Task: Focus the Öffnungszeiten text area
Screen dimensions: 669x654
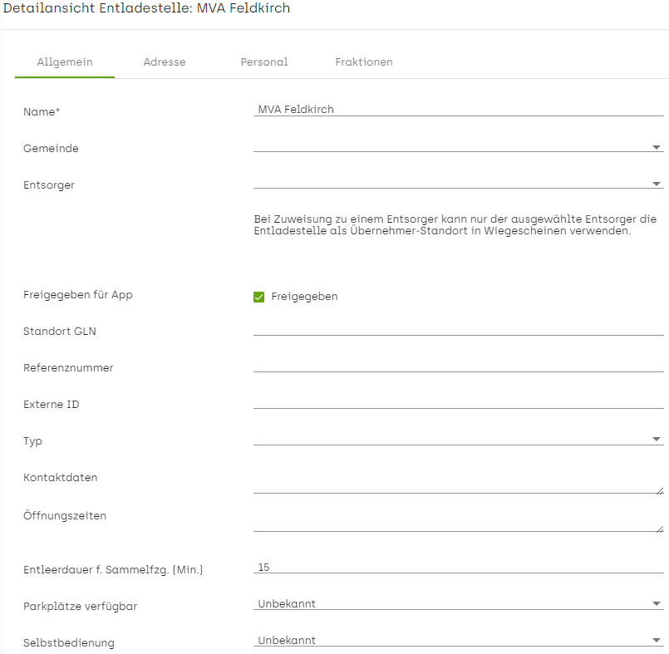Action: click(459, 520)
